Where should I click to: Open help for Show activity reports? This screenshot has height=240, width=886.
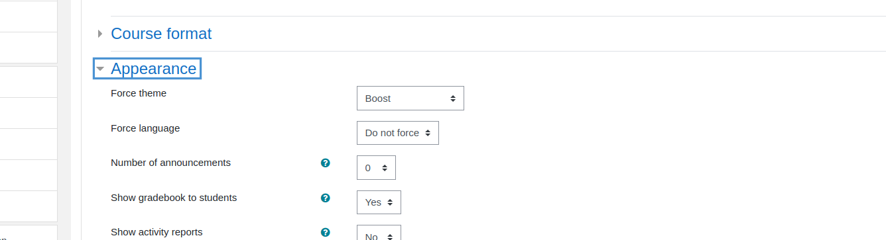coord(325,232)
